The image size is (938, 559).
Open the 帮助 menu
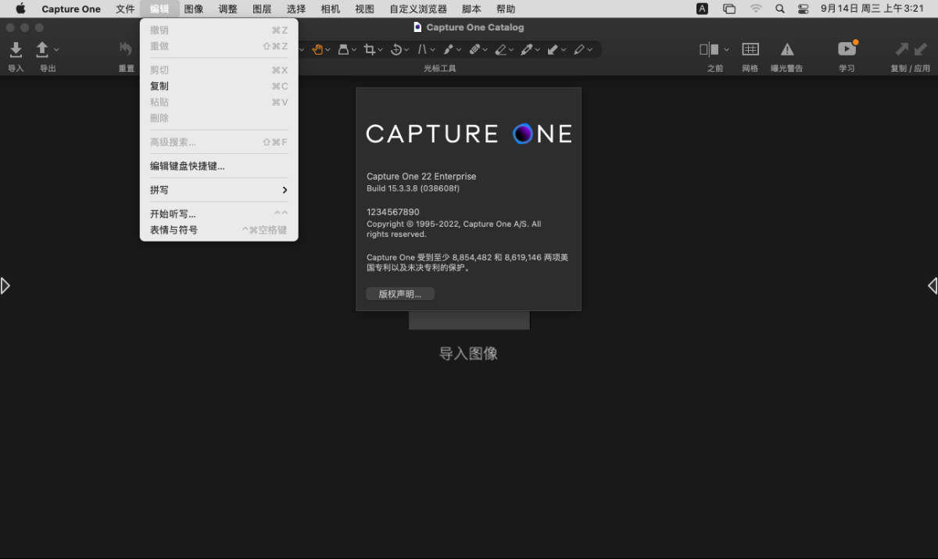pyautogui.click(x=506, y=9)
